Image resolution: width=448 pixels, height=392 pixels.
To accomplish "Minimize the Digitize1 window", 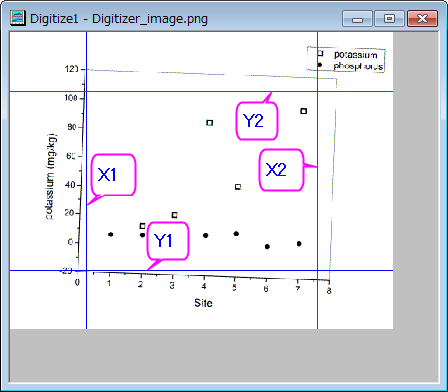I will pos(357,18).
